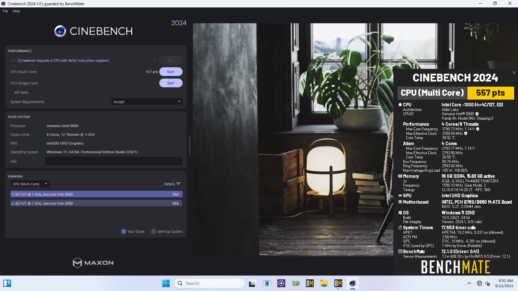This screenshot has width=518, height=291.
Task: Click the network globe tray icon
Action: pyautogui.click(x=479, y=283)
